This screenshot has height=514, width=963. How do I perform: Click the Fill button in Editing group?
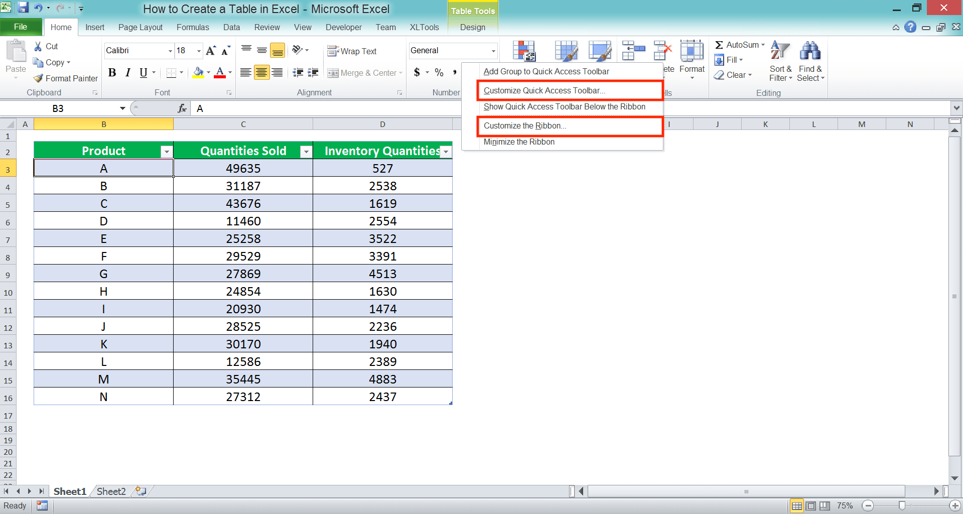pyautogui.click(x=729, y=60)
